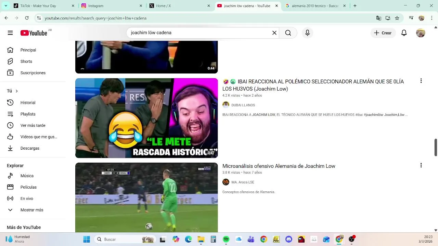Open a new browser tab with plus

pyautogui.click(x=355, y=6)
